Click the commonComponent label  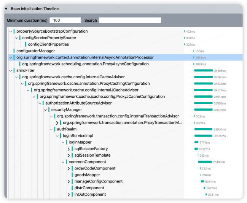point(87,162)
